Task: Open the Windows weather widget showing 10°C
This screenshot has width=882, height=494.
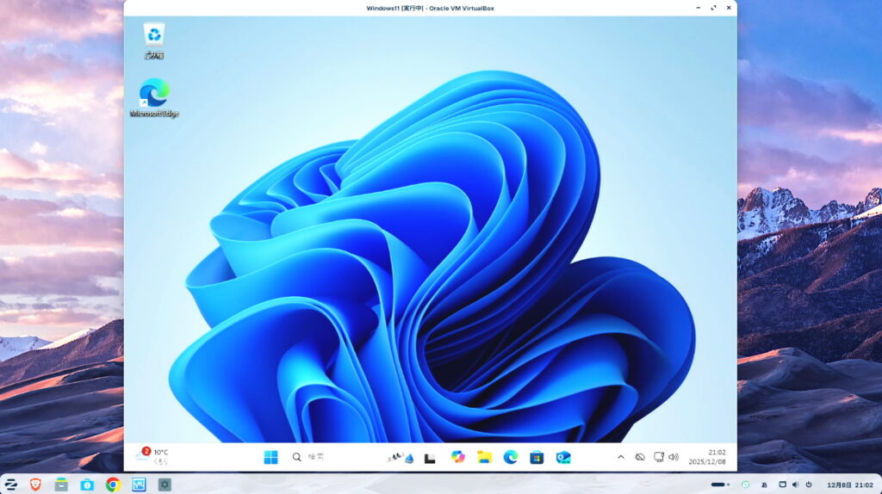Action: pos(152,456)
